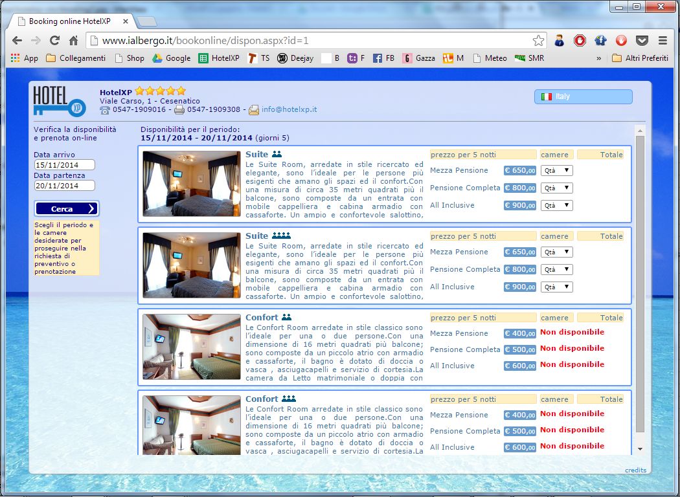Click the room list vertical scrollbar thumb
The width and height of the screenshot is (680, 497).
click(x=640, y=284)
